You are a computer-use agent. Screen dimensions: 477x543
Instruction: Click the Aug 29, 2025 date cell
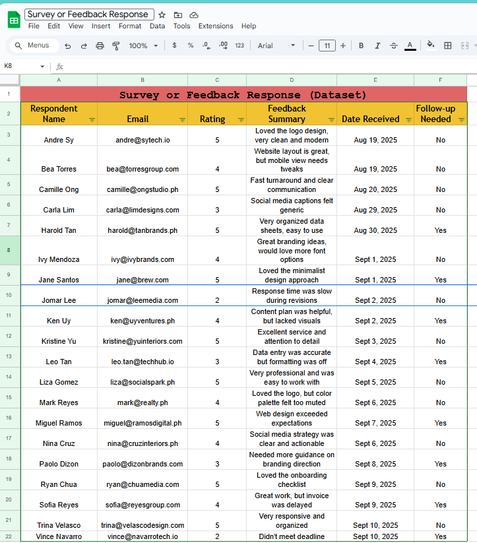tap(375, 206)
